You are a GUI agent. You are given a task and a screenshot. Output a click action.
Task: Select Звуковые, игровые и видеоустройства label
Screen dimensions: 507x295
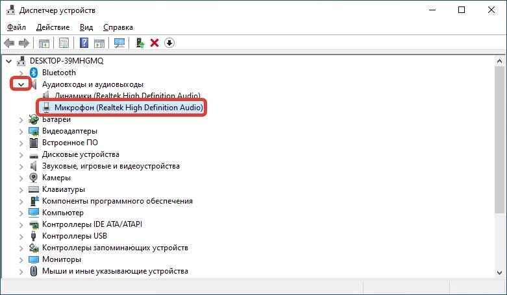click(110, 166)
